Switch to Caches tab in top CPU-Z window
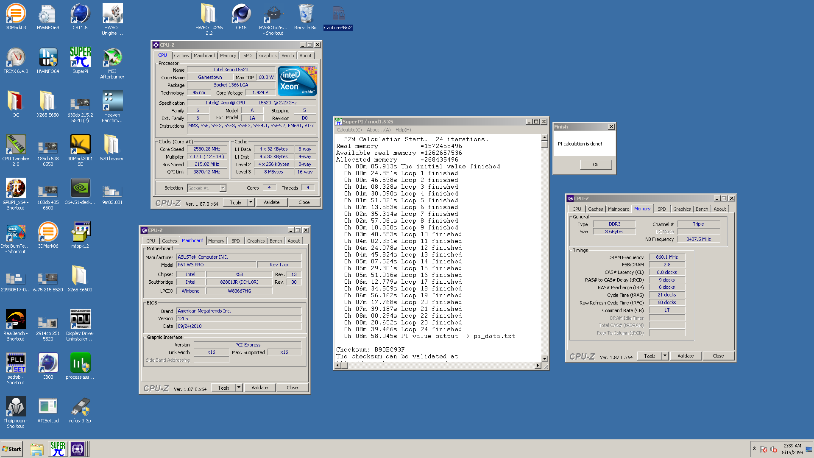814x458 pixels. (181, 56)
